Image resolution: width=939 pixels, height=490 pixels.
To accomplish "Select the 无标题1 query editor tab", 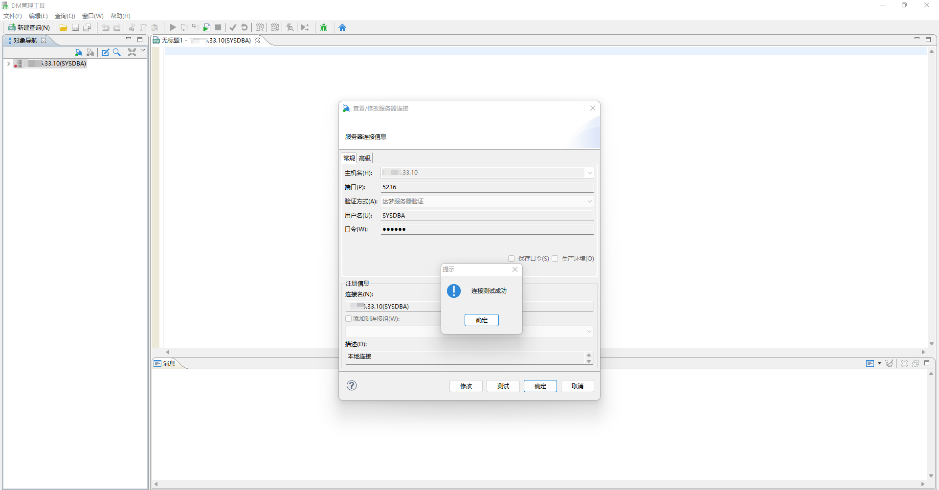I will coord(206,40).
